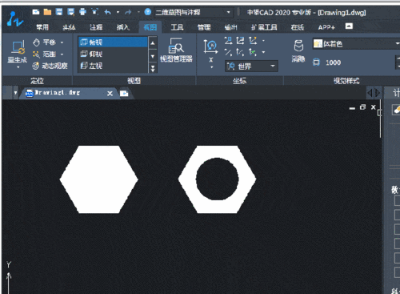
Task: Select 仰视 bottom view in view list
Action: tap(113, 54)
